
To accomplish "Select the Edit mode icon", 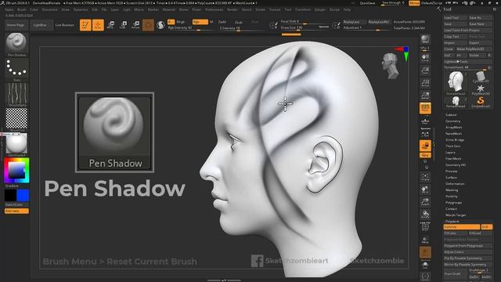I will [x=85, y=25].
